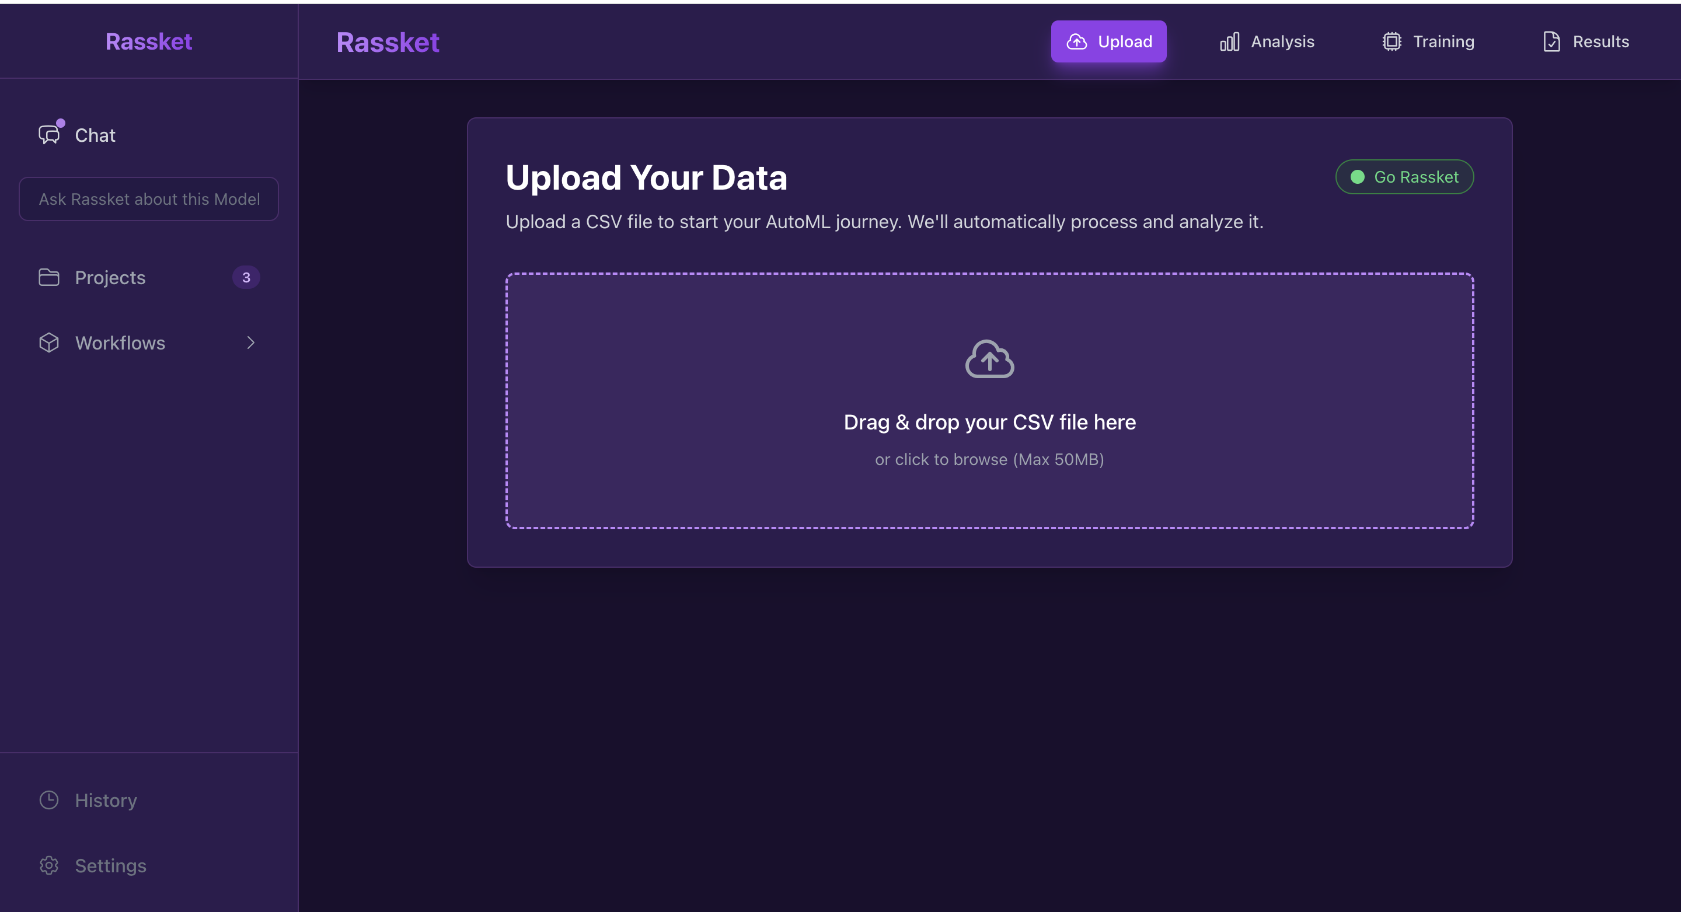Switch to the Training tab

pyautogui.click(x=1428, y=42)
